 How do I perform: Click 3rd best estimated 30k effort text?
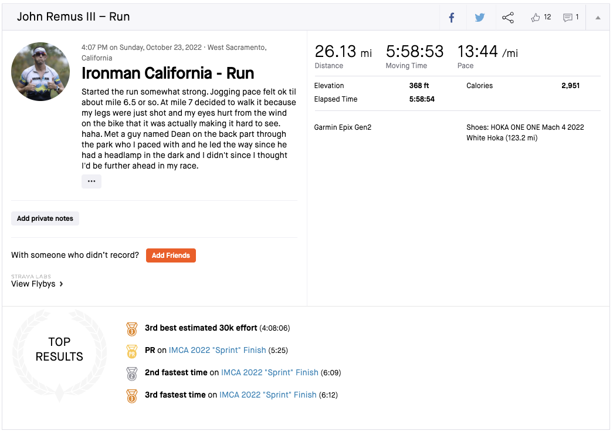201,328
